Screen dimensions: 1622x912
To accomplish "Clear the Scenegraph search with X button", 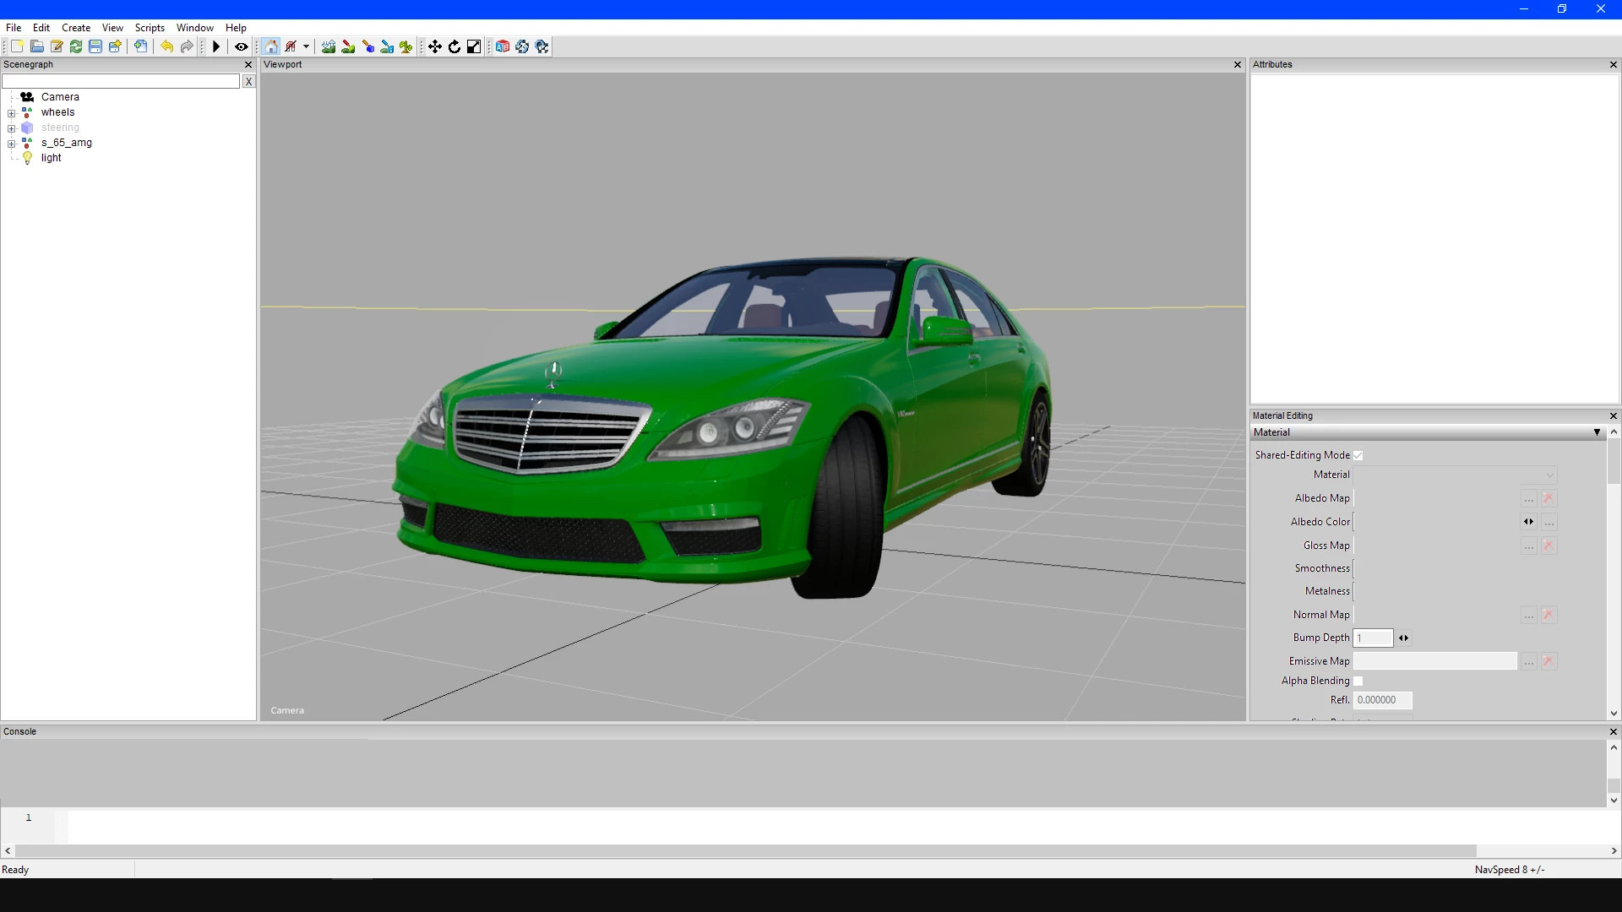I will tap(248, 82).
